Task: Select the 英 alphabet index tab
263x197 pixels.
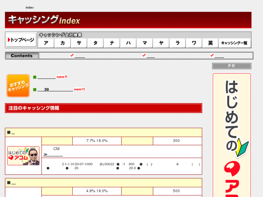Action: click(210, 43)
